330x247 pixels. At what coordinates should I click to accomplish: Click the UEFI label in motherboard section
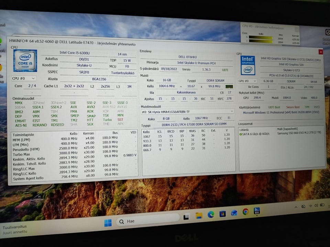tap(225, 70)
